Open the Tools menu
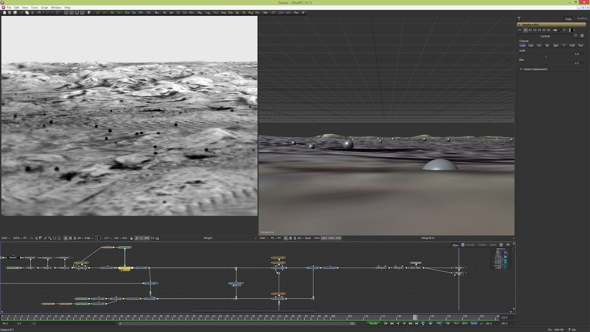Viewport: 590px width, 332px height. [x=34, y=7]
